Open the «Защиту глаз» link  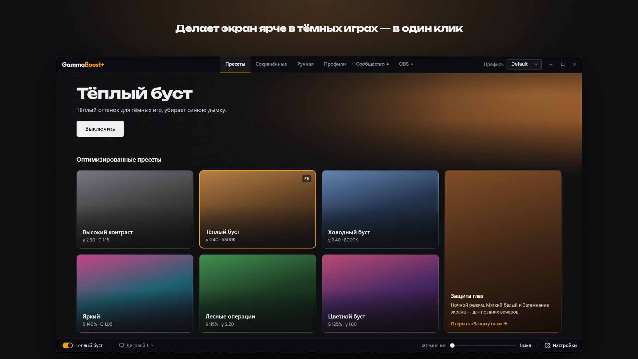coord(479,324)
